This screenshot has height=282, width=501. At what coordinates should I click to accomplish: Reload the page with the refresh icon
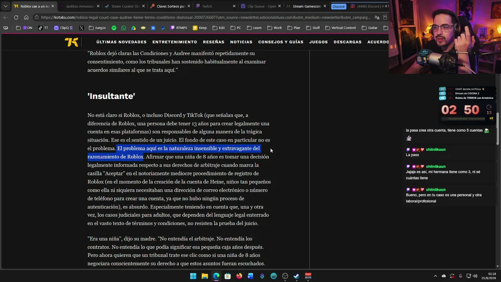point(16,17)
